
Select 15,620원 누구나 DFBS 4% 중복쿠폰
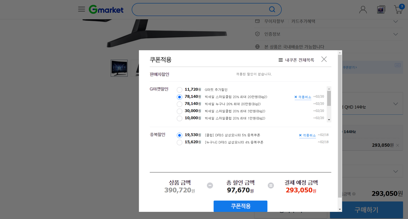(x=179, y=142)
